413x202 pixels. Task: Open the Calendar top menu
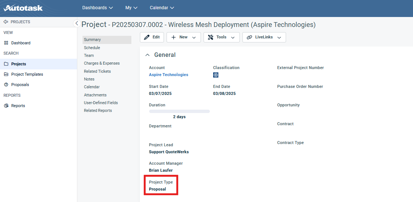(x=162, y=8)
